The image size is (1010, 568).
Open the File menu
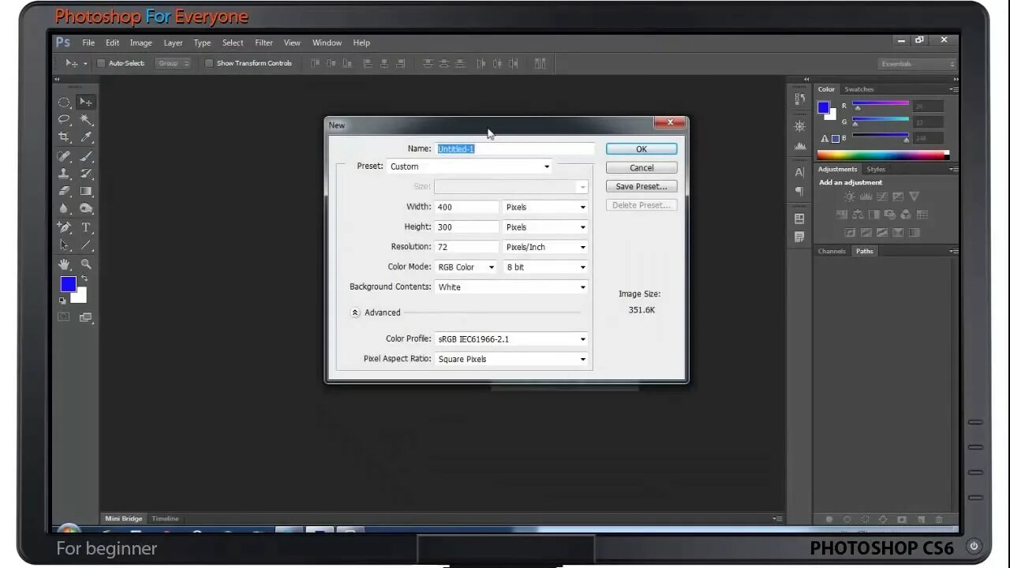88,43
